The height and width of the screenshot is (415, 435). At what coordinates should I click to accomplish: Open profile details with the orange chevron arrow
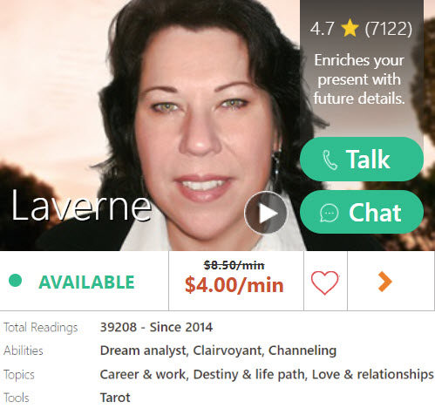pyautogui.click(x=385, y=282)
